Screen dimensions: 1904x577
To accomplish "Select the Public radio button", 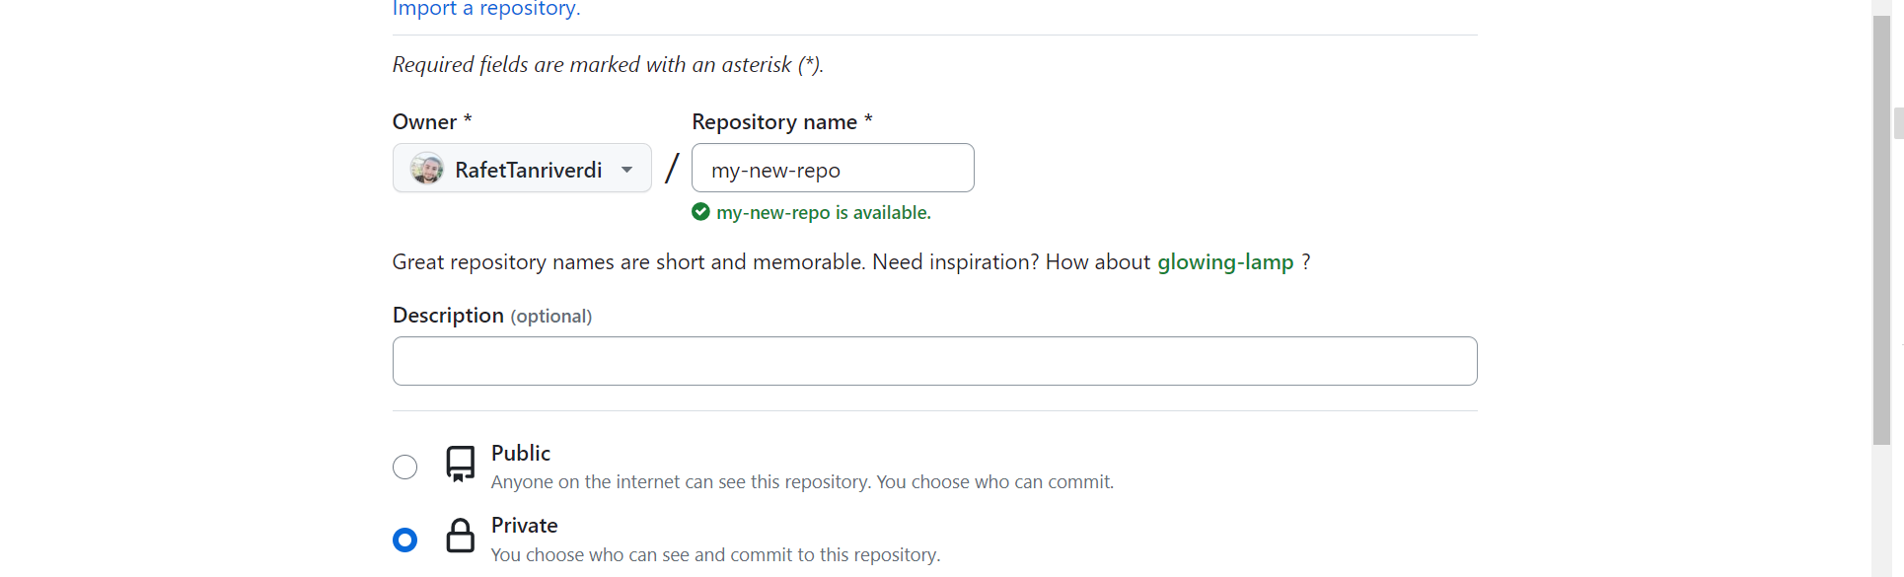I will pyautogui.click(x=404, y=467).
